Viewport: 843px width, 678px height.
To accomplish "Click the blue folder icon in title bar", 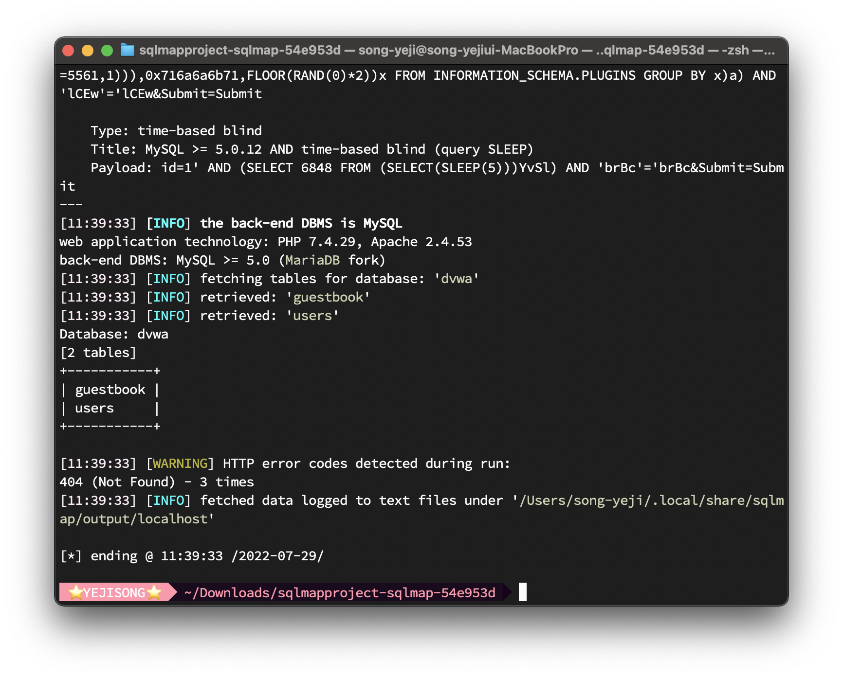I will click(128, 50).
